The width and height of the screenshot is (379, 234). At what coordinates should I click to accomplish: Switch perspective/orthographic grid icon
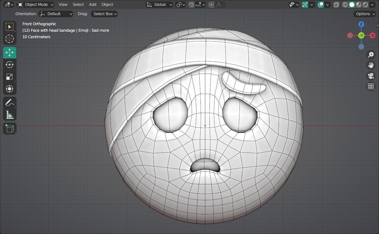371,86
